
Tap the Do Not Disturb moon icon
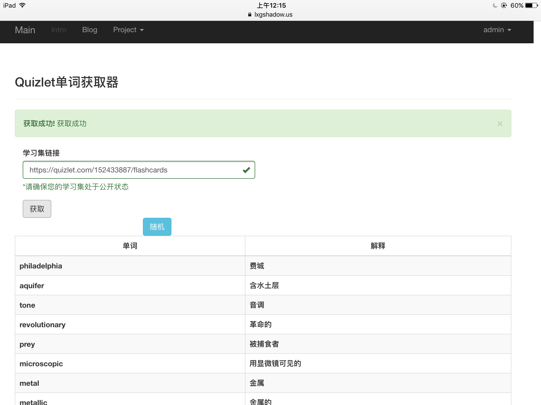pyautogui.click(x=495, y=5)
